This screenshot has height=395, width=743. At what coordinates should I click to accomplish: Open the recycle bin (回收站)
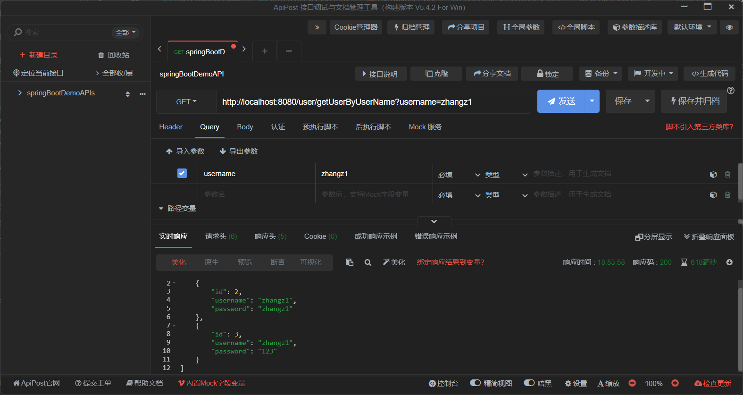pos(114,55)
